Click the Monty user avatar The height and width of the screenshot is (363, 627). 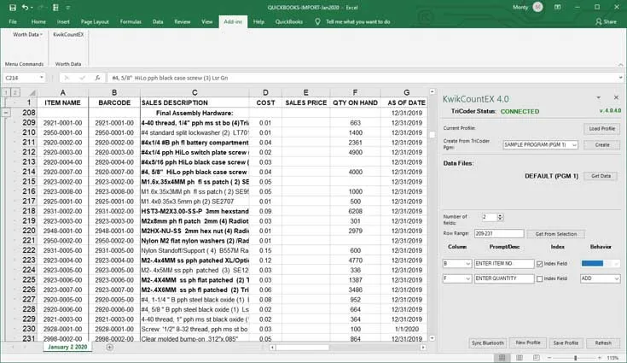[537, 7]
